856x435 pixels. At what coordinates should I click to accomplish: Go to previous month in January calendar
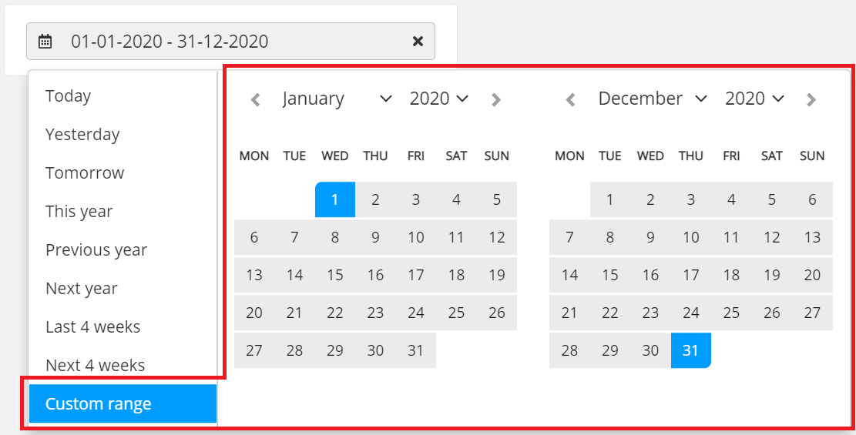coord(256,99)
